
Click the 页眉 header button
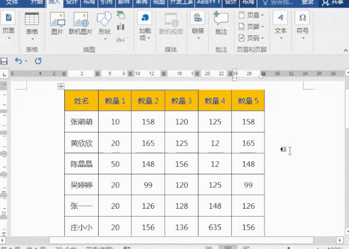(x=251, y=15)
